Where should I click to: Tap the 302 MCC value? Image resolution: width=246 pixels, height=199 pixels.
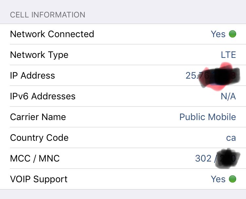pyautogui.click(x=203, y=159)
